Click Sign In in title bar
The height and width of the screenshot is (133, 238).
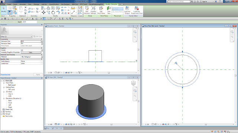(205, 1)
